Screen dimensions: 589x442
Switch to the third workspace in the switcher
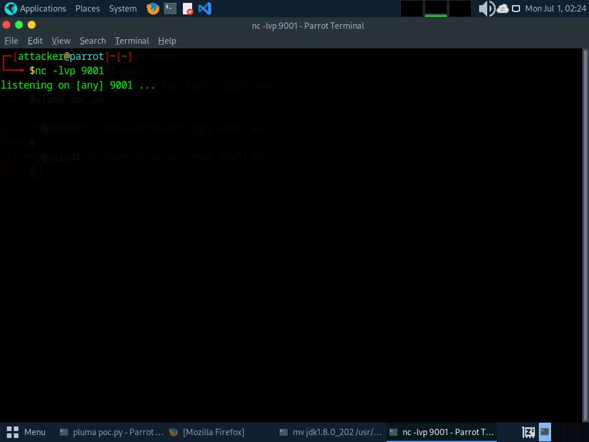tap(460, 9)
